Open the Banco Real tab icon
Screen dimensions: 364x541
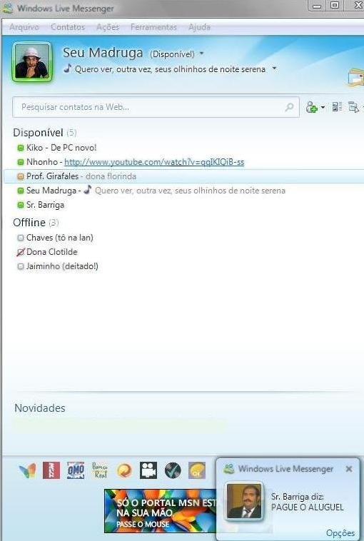pos(100,470)
